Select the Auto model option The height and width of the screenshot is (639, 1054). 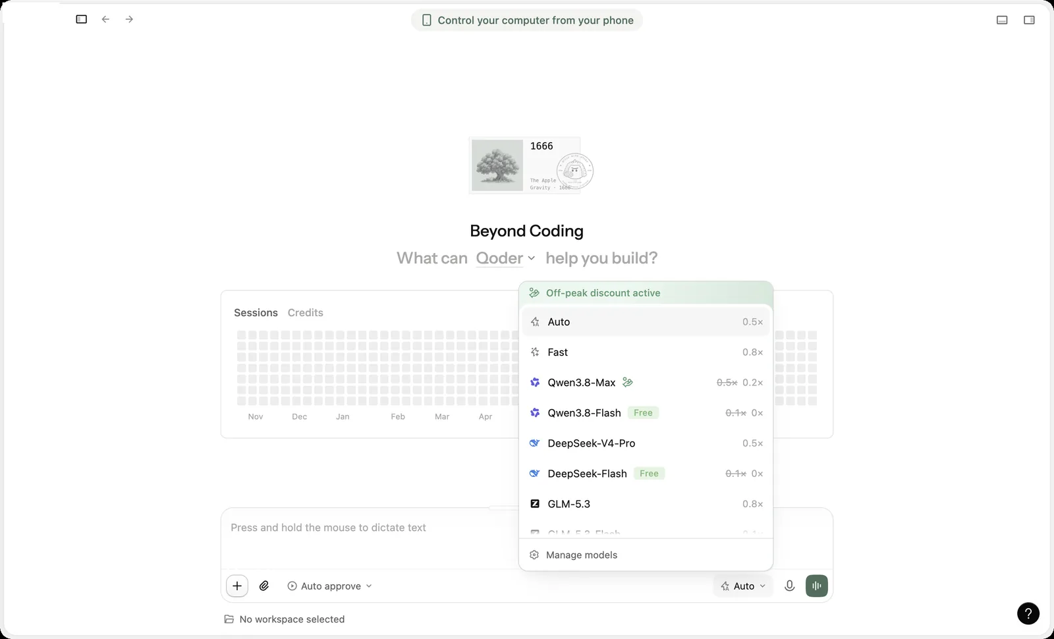click(x=646, y=322)
